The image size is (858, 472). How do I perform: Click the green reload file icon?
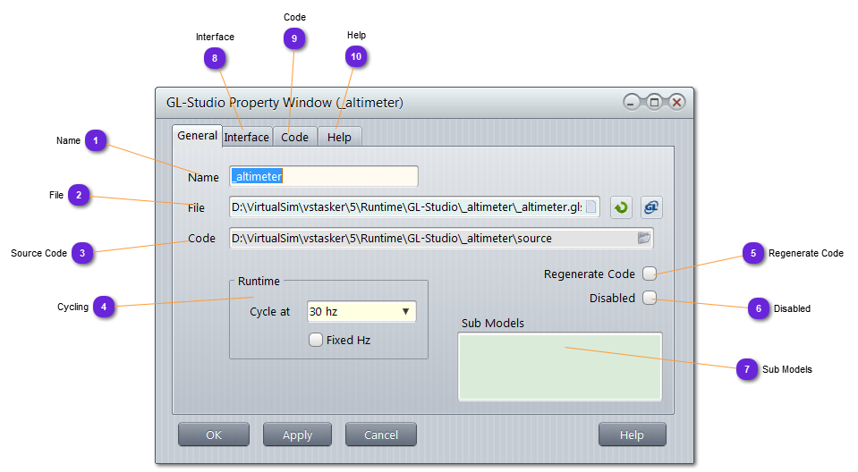pos(621,207)
